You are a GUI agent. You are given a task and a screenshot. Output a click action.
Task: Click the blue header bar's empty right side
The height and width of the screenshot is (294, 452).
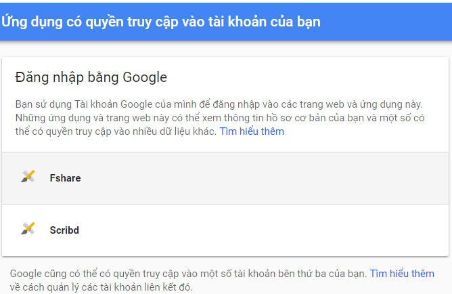click(x=392, y=21)
